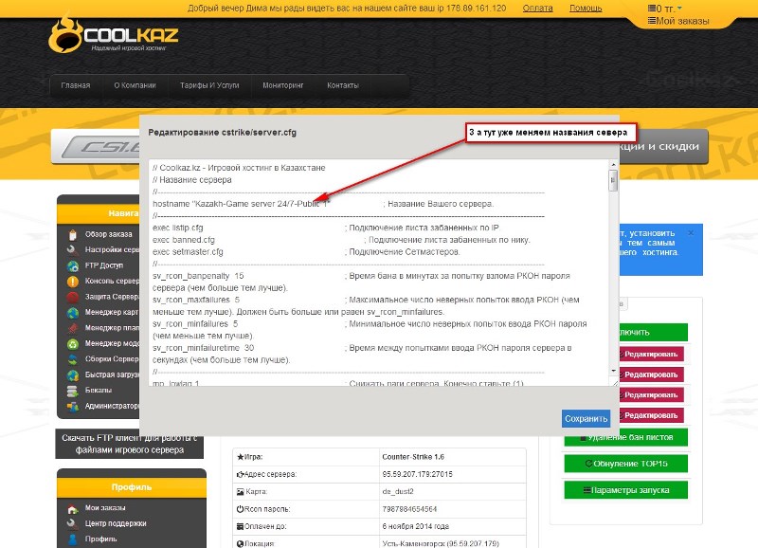Go to the Главная page

[76, 85]
